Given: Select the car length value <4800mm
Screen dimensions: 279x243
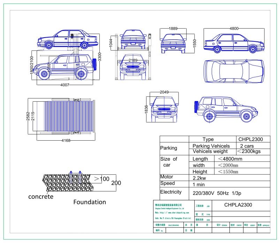Looking at the screenshot, I should (x=230, y=159).
